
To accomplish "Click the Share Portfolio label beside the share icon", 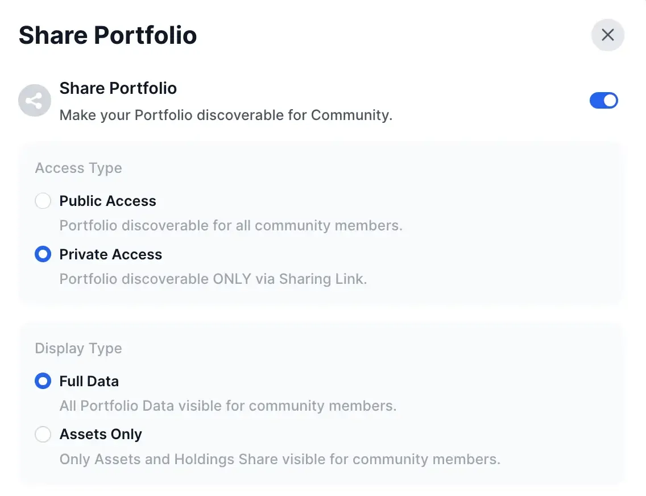I will pos(118,88).
